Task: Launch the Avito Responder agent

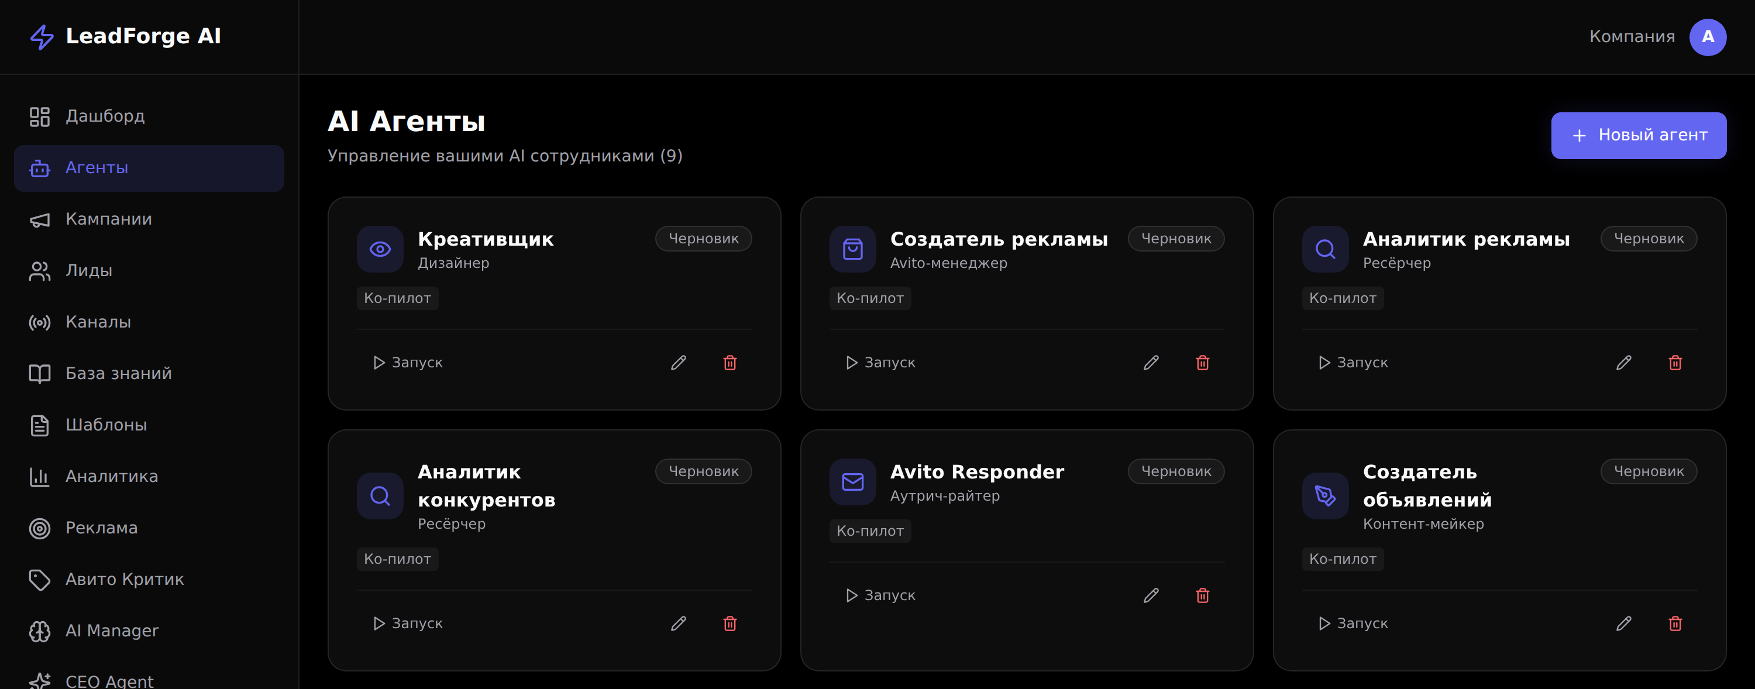Action: point(880,596)
